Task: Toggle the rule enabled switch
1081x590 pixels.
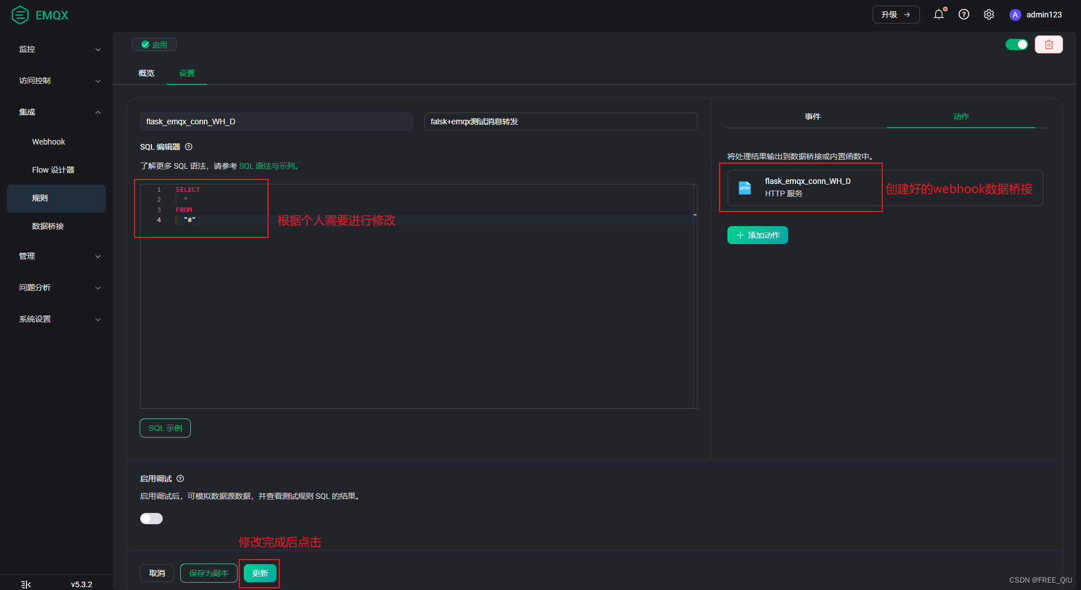Action: (1017, 44)
